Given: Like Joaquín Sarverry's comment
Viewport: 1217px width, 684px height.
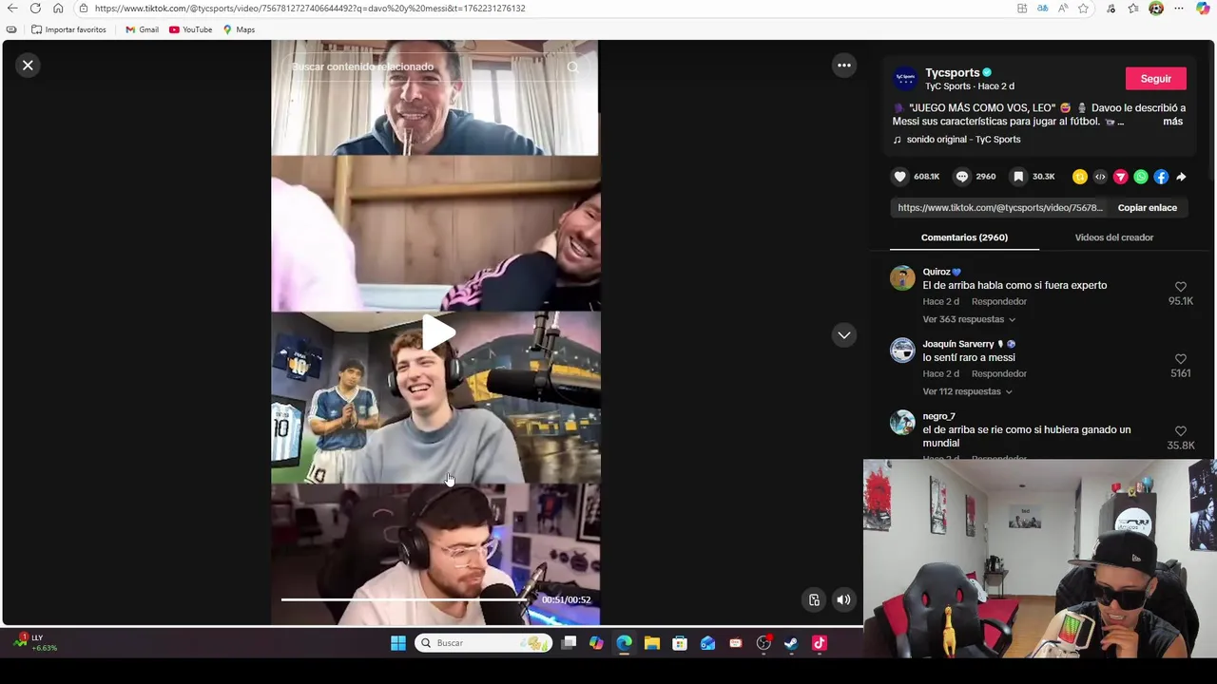Looking at the screenshot, I should point(1180,359).
